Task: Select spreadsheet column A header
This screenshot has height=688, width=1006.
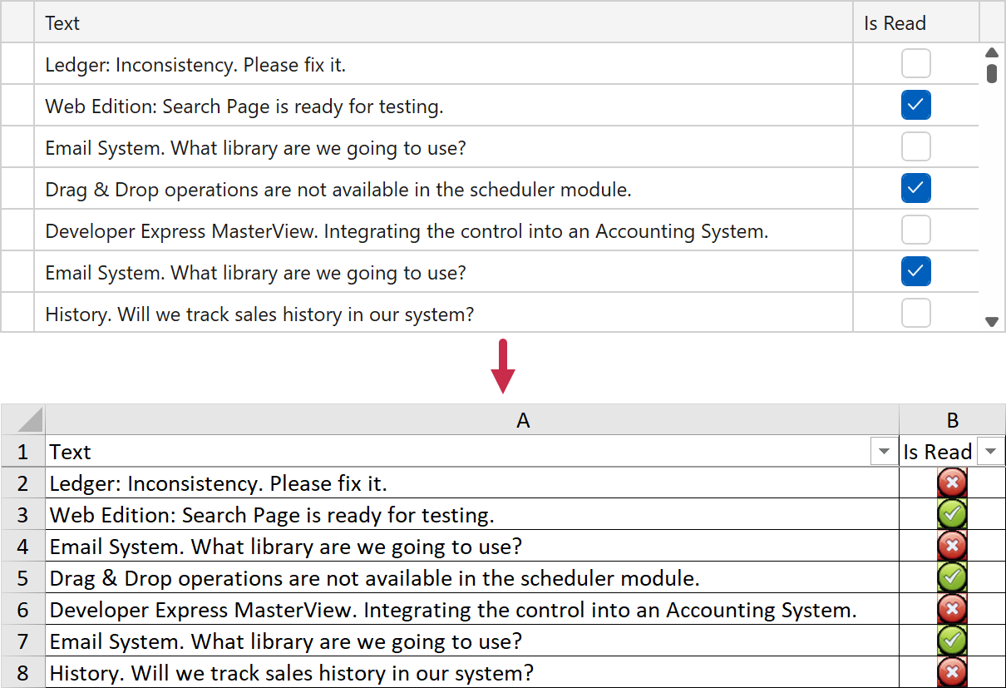Action: point(522,421)
